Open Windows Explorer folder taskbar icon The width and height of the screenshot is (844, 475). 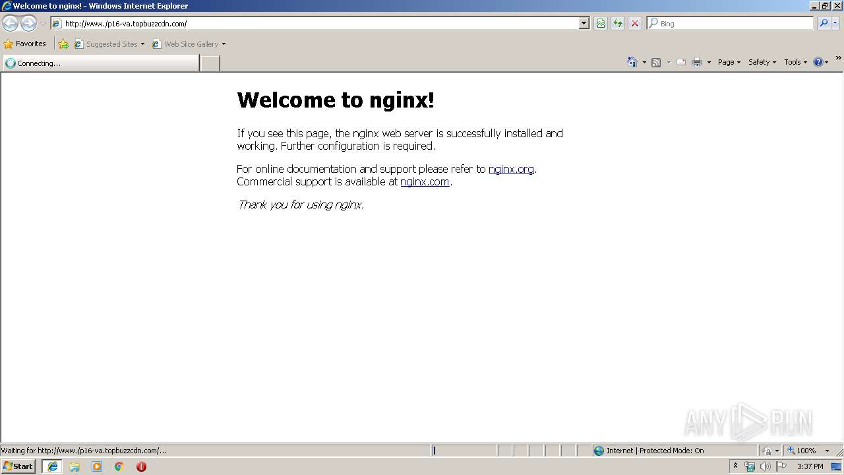[x=75, y=466]
